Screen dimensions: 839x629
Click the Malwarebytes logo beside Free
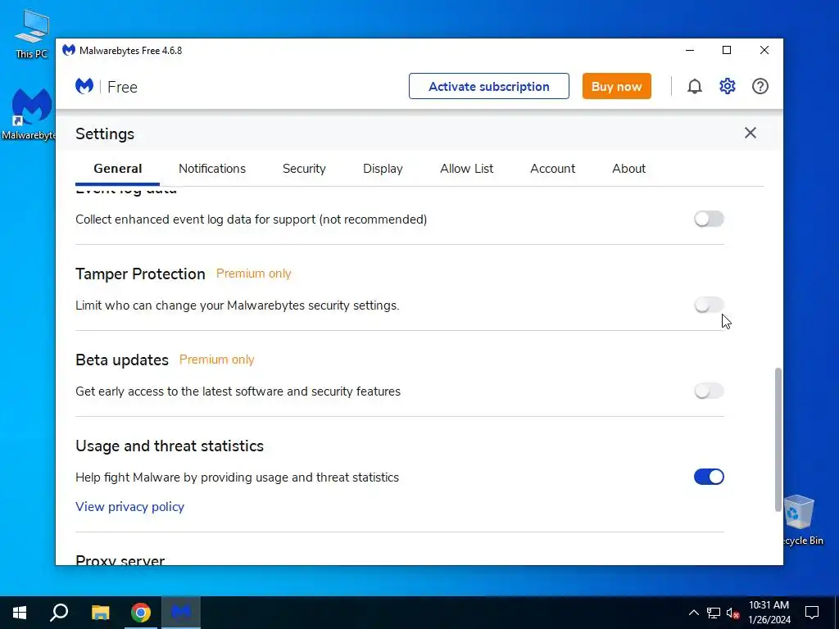84,86
